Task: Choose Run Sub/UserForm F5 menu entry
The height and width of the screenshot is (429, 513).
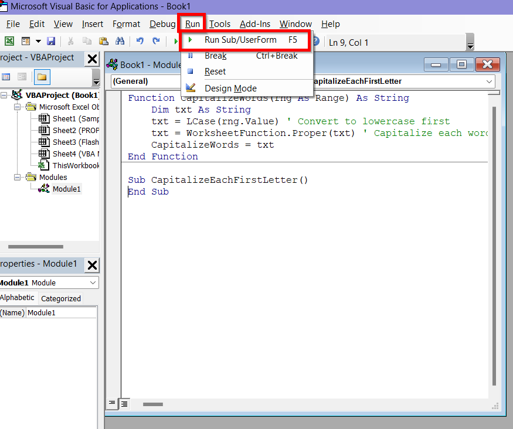Action: point(244,40)
